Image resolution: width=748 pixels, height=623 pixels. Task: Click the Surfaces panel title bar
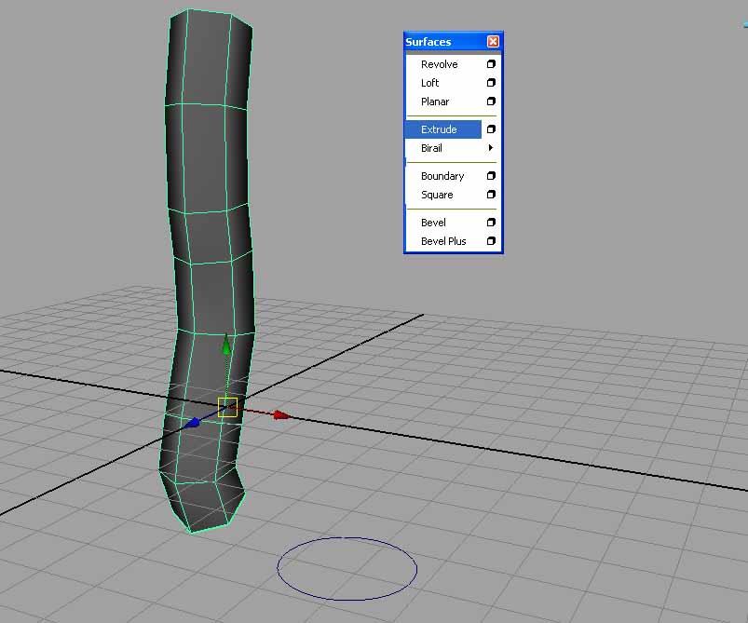(x=444, y=42)
